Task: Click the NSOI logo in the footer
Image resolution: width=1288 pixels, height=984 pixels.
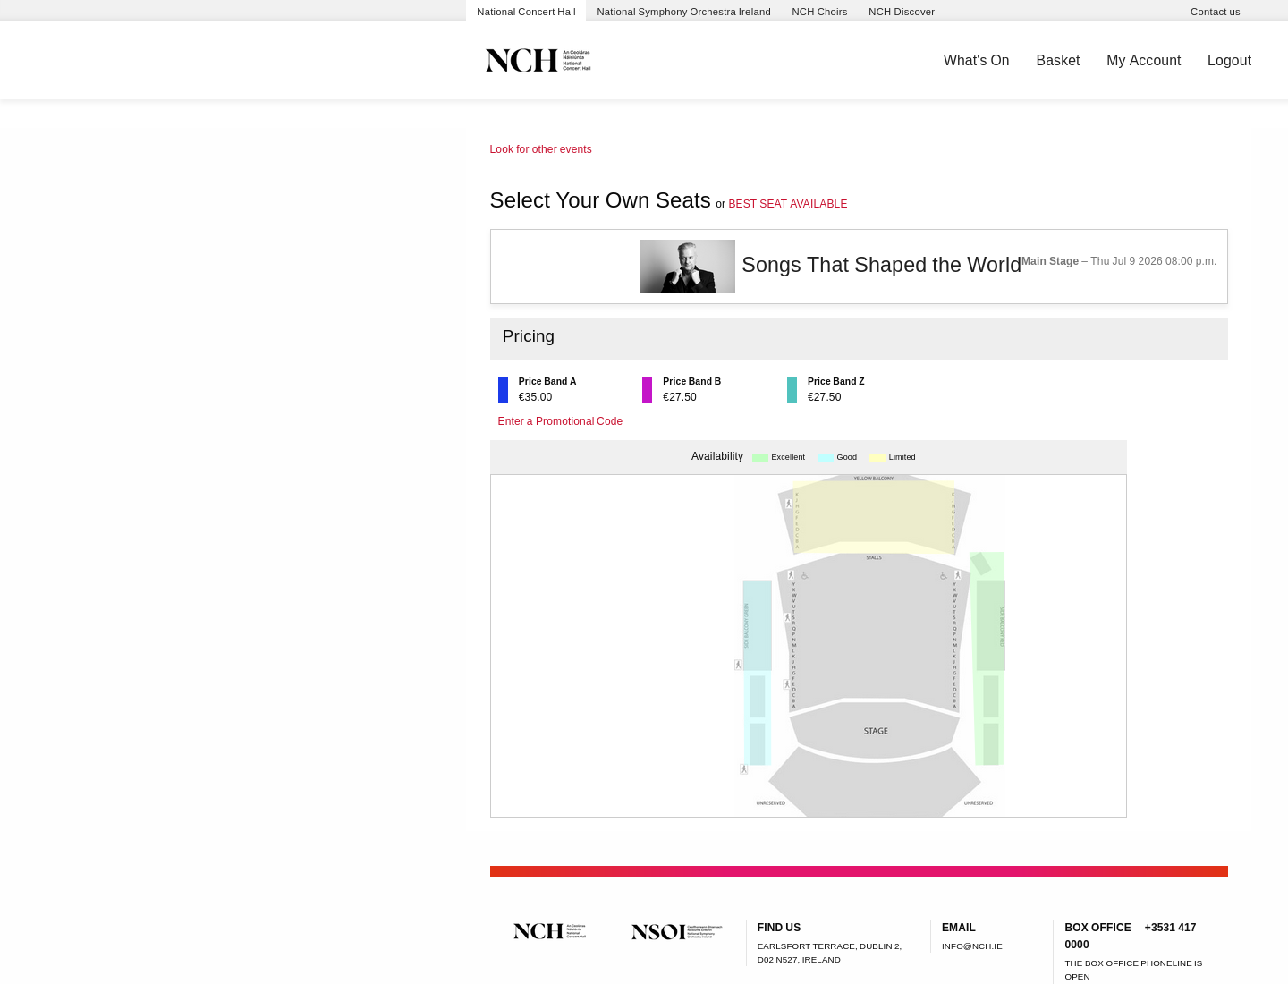Action: (x=676, y=931)
